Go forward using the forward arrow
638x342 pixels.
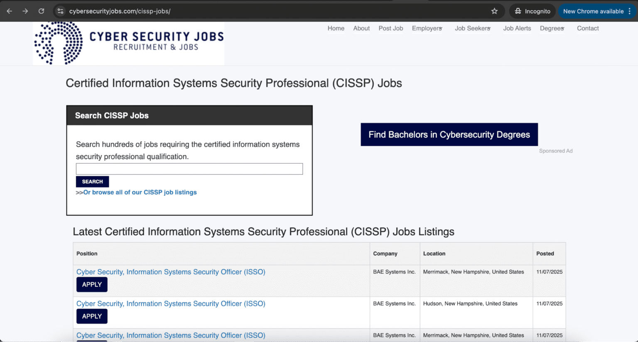pyautogui.click(x=25, y=11)
